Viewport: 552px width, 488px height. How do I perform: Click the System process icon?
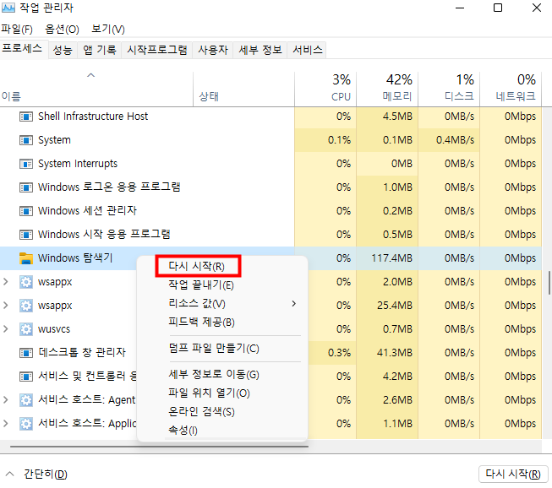26,140
